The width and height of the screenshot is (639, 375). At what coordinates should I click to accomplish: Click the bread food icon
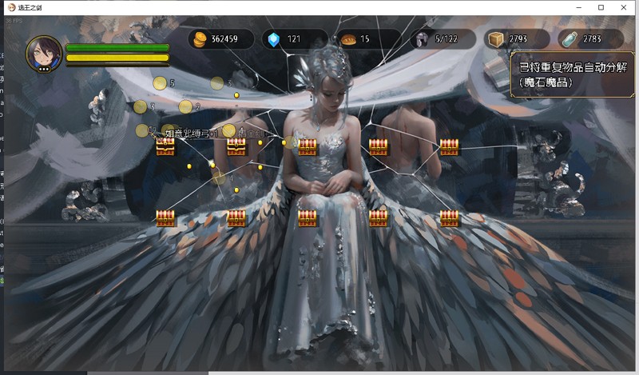[x=348, y=39]
